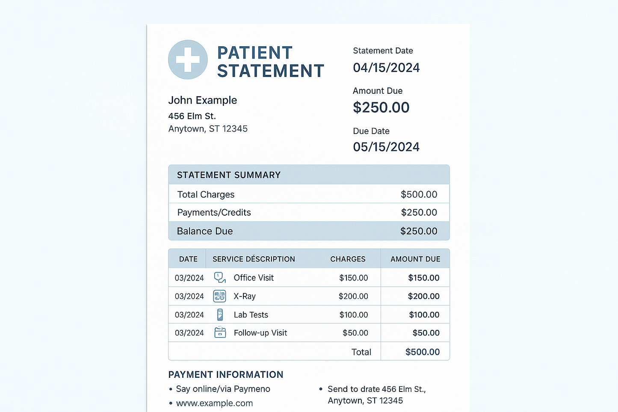Click the CHARGES column header
The height and width of the screenshot is (412, 618).
348,259
